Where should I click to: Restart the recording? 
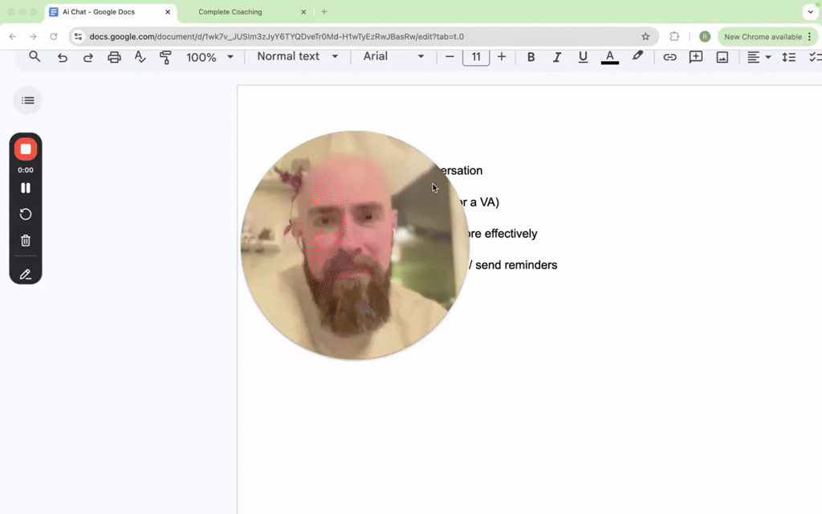tap(25, 214)
